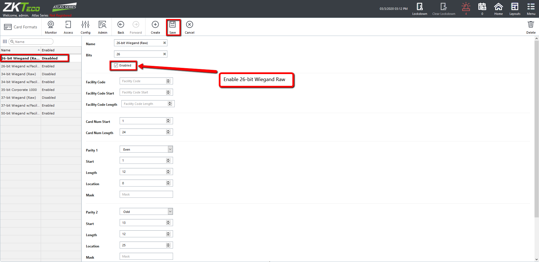Activate Lockdown
539x262 pixels.
(420, 9)
